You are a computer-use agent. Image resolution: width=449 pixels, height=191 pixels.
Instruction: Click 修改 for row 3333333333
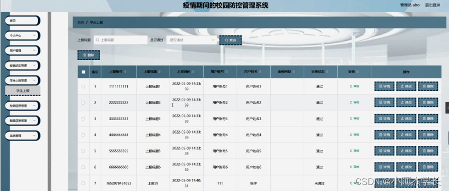[x=406, y=118]
